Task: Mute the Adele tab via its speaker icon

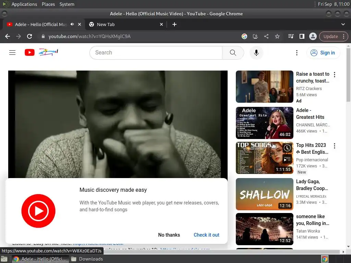Action: (72, 24)
